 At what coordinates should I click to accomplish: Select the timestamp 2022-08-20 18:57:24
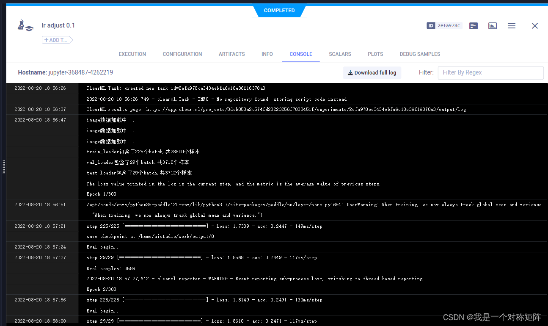[40, 247]
